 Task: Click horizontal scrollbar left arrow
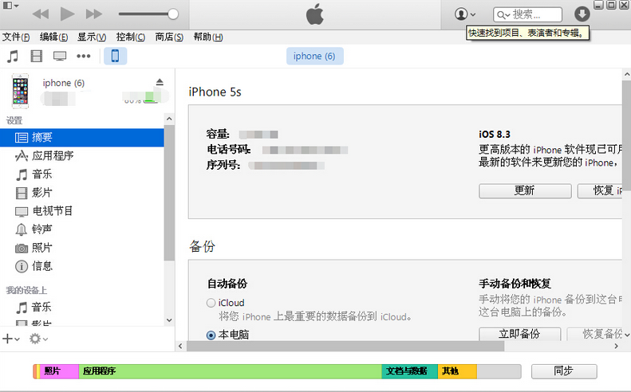click(180, 346)
